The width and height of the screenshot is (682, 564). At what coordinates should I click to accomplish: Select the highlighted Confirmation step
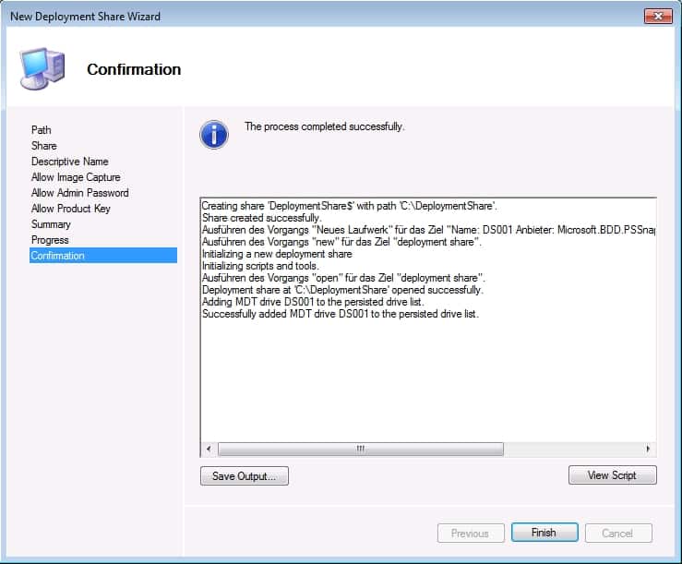(x=103, y=256)
